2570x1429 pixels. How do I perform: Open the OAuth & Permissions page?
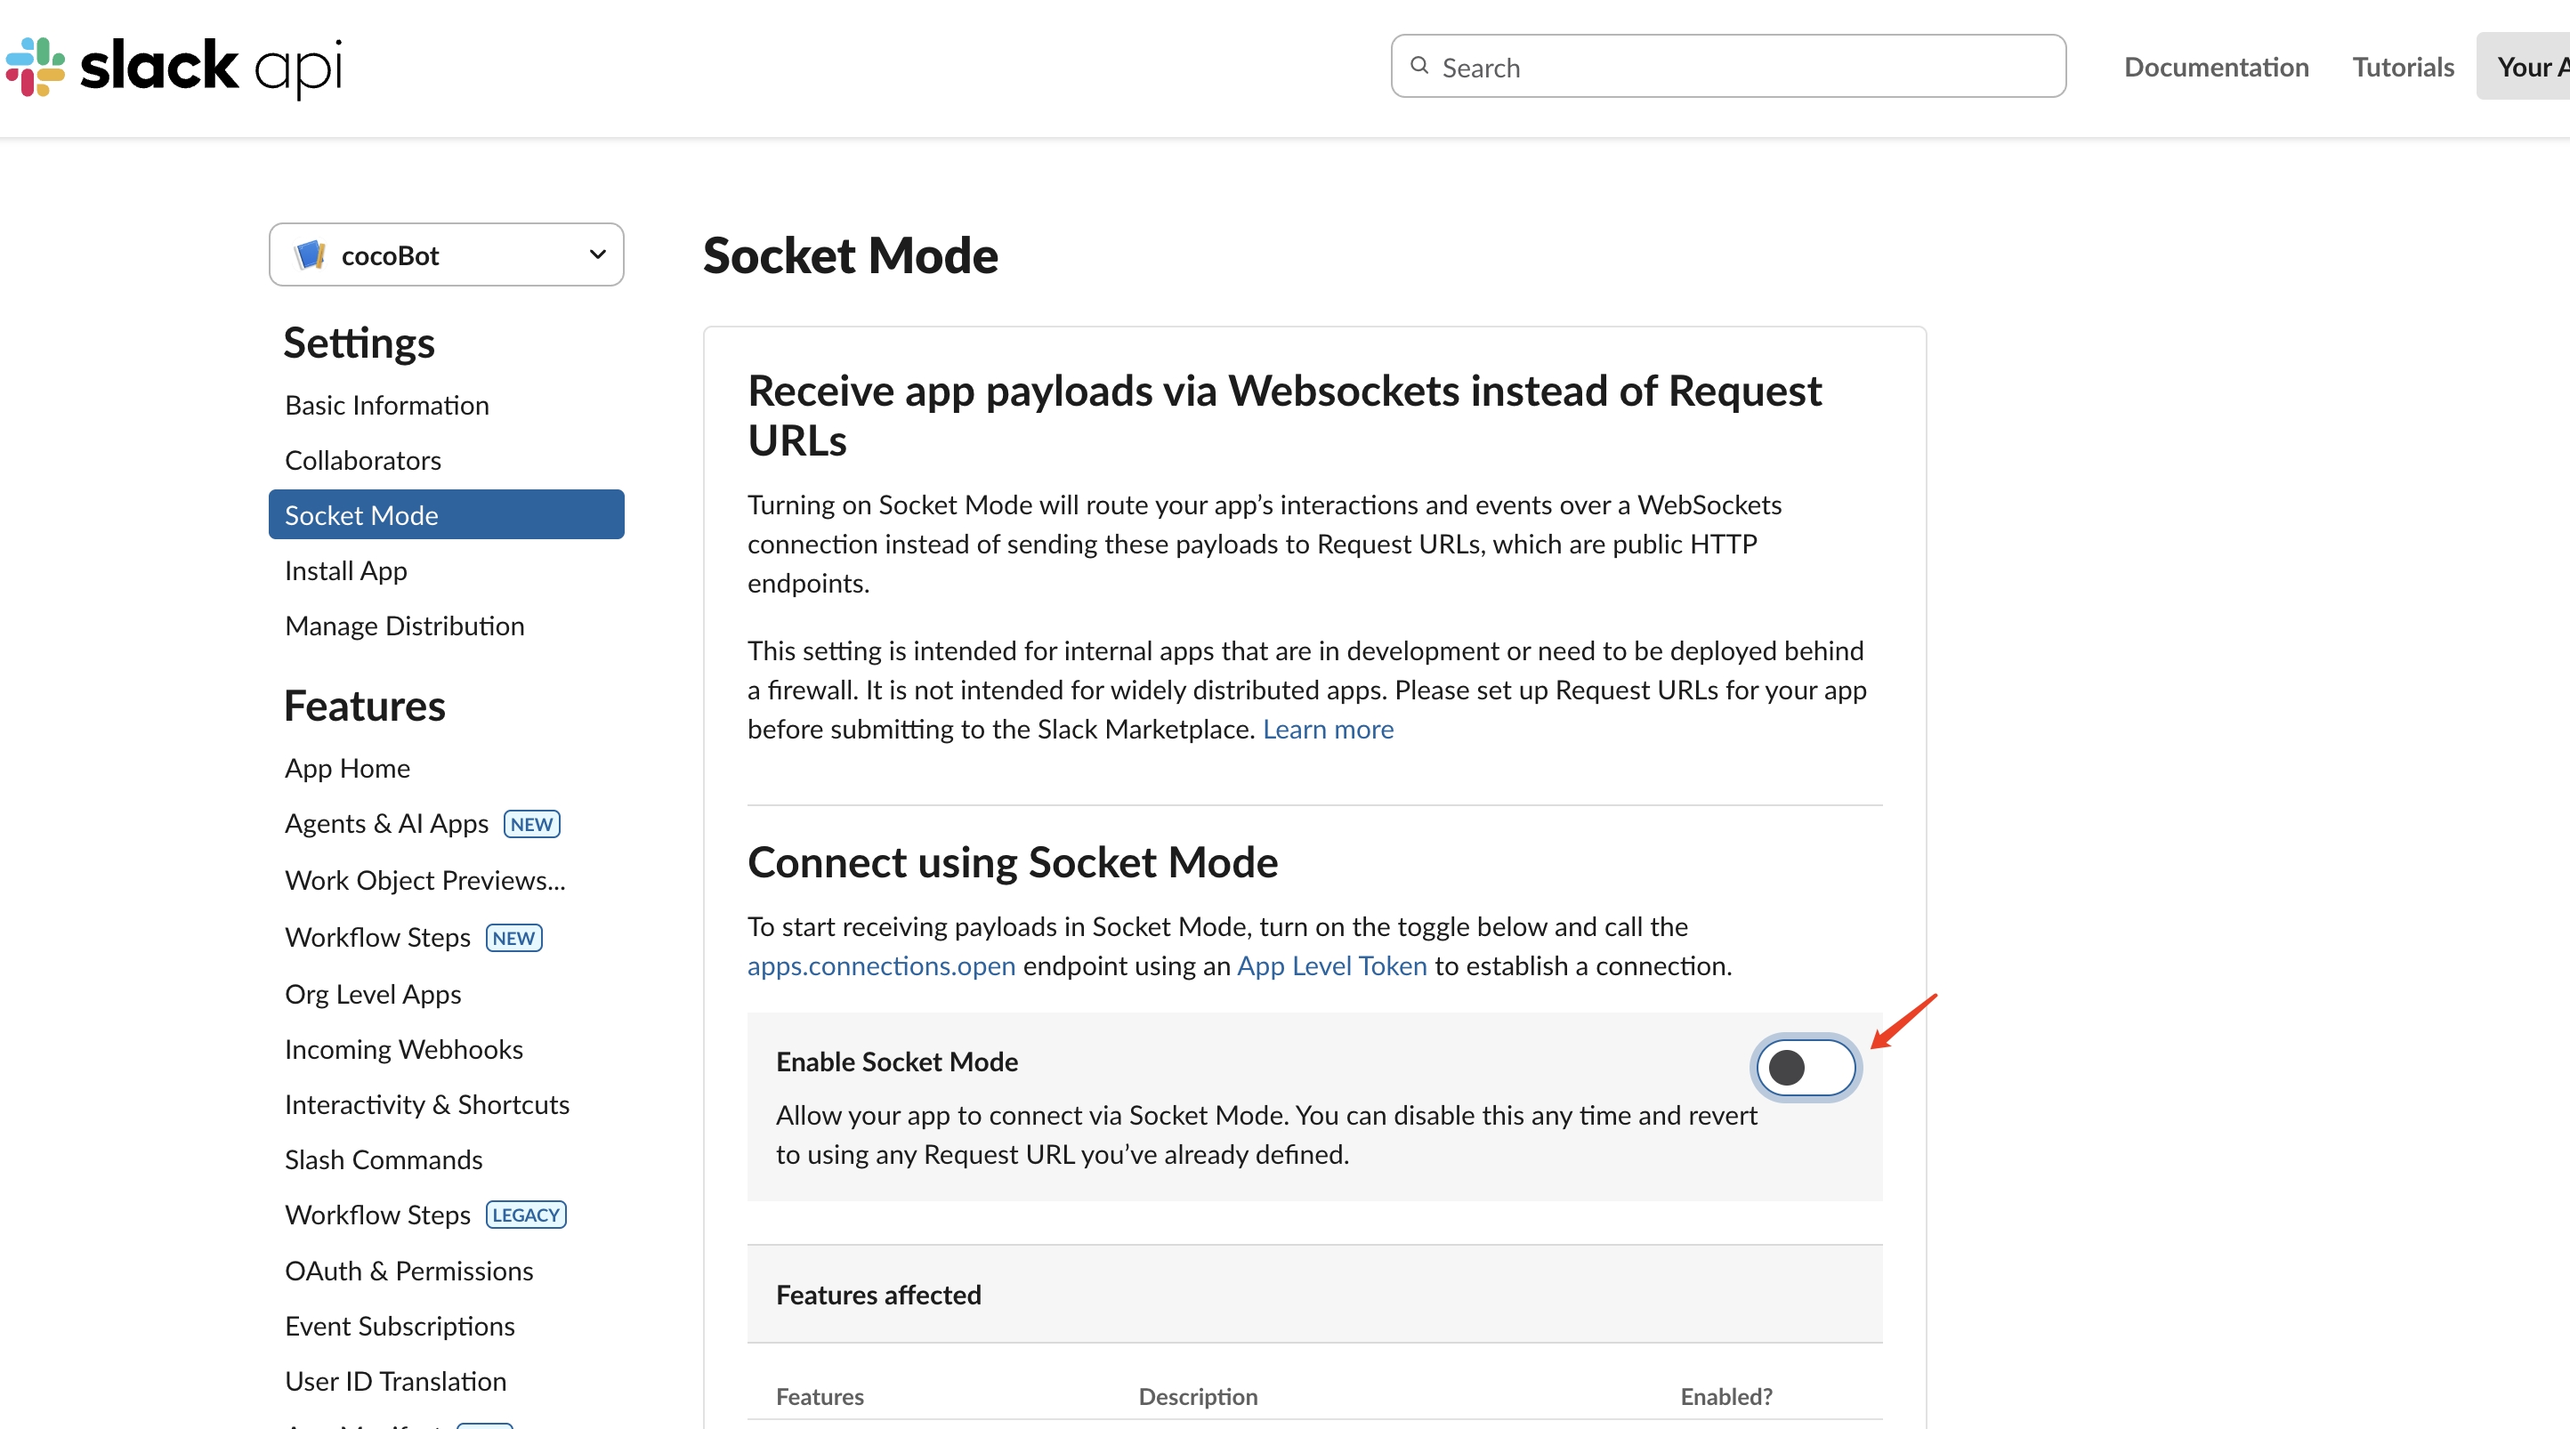pyautogui.click(x=409, y=1271)
